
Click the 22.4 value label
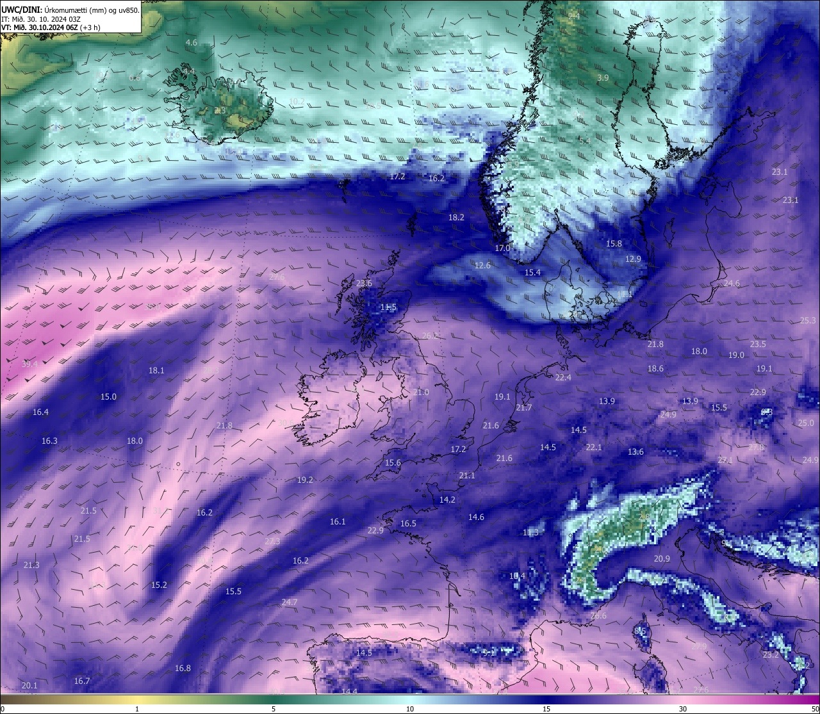pos(563,377)
